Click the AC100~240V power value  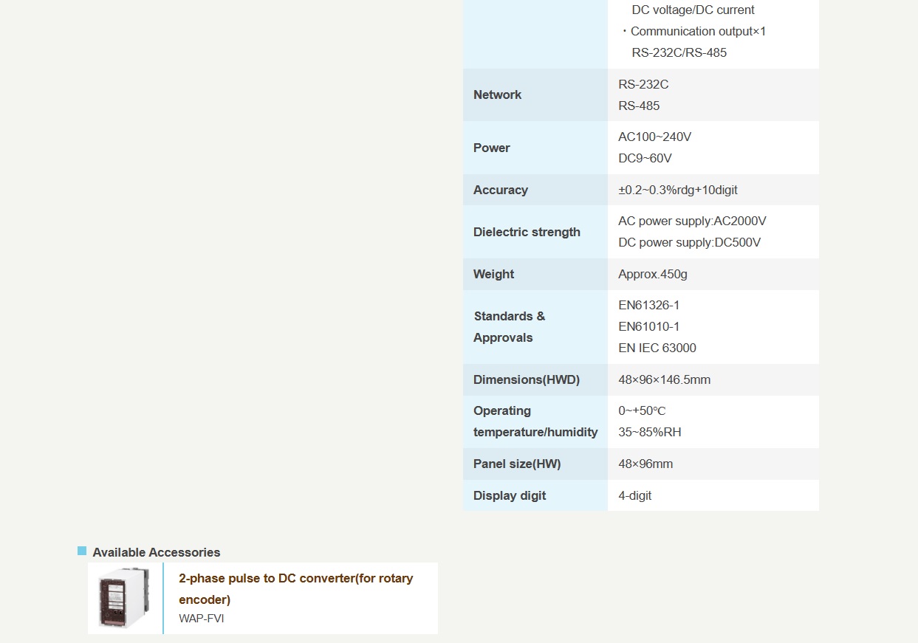(654, 137)
